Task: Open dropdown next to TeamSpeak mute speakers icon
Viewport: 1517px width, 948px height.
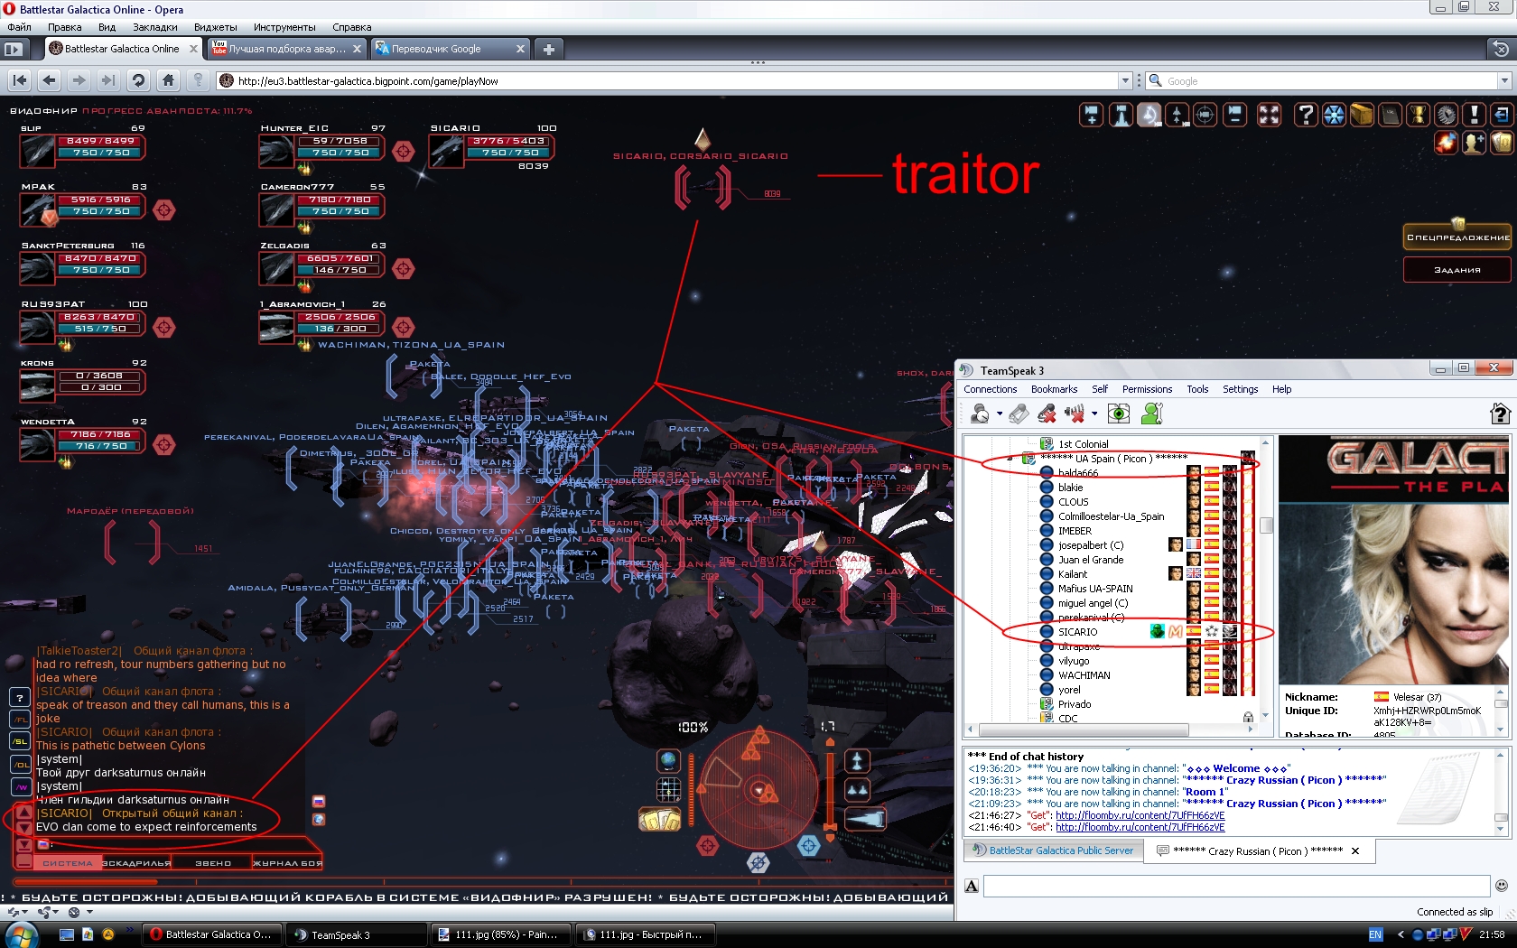Action: [1094, 414]
